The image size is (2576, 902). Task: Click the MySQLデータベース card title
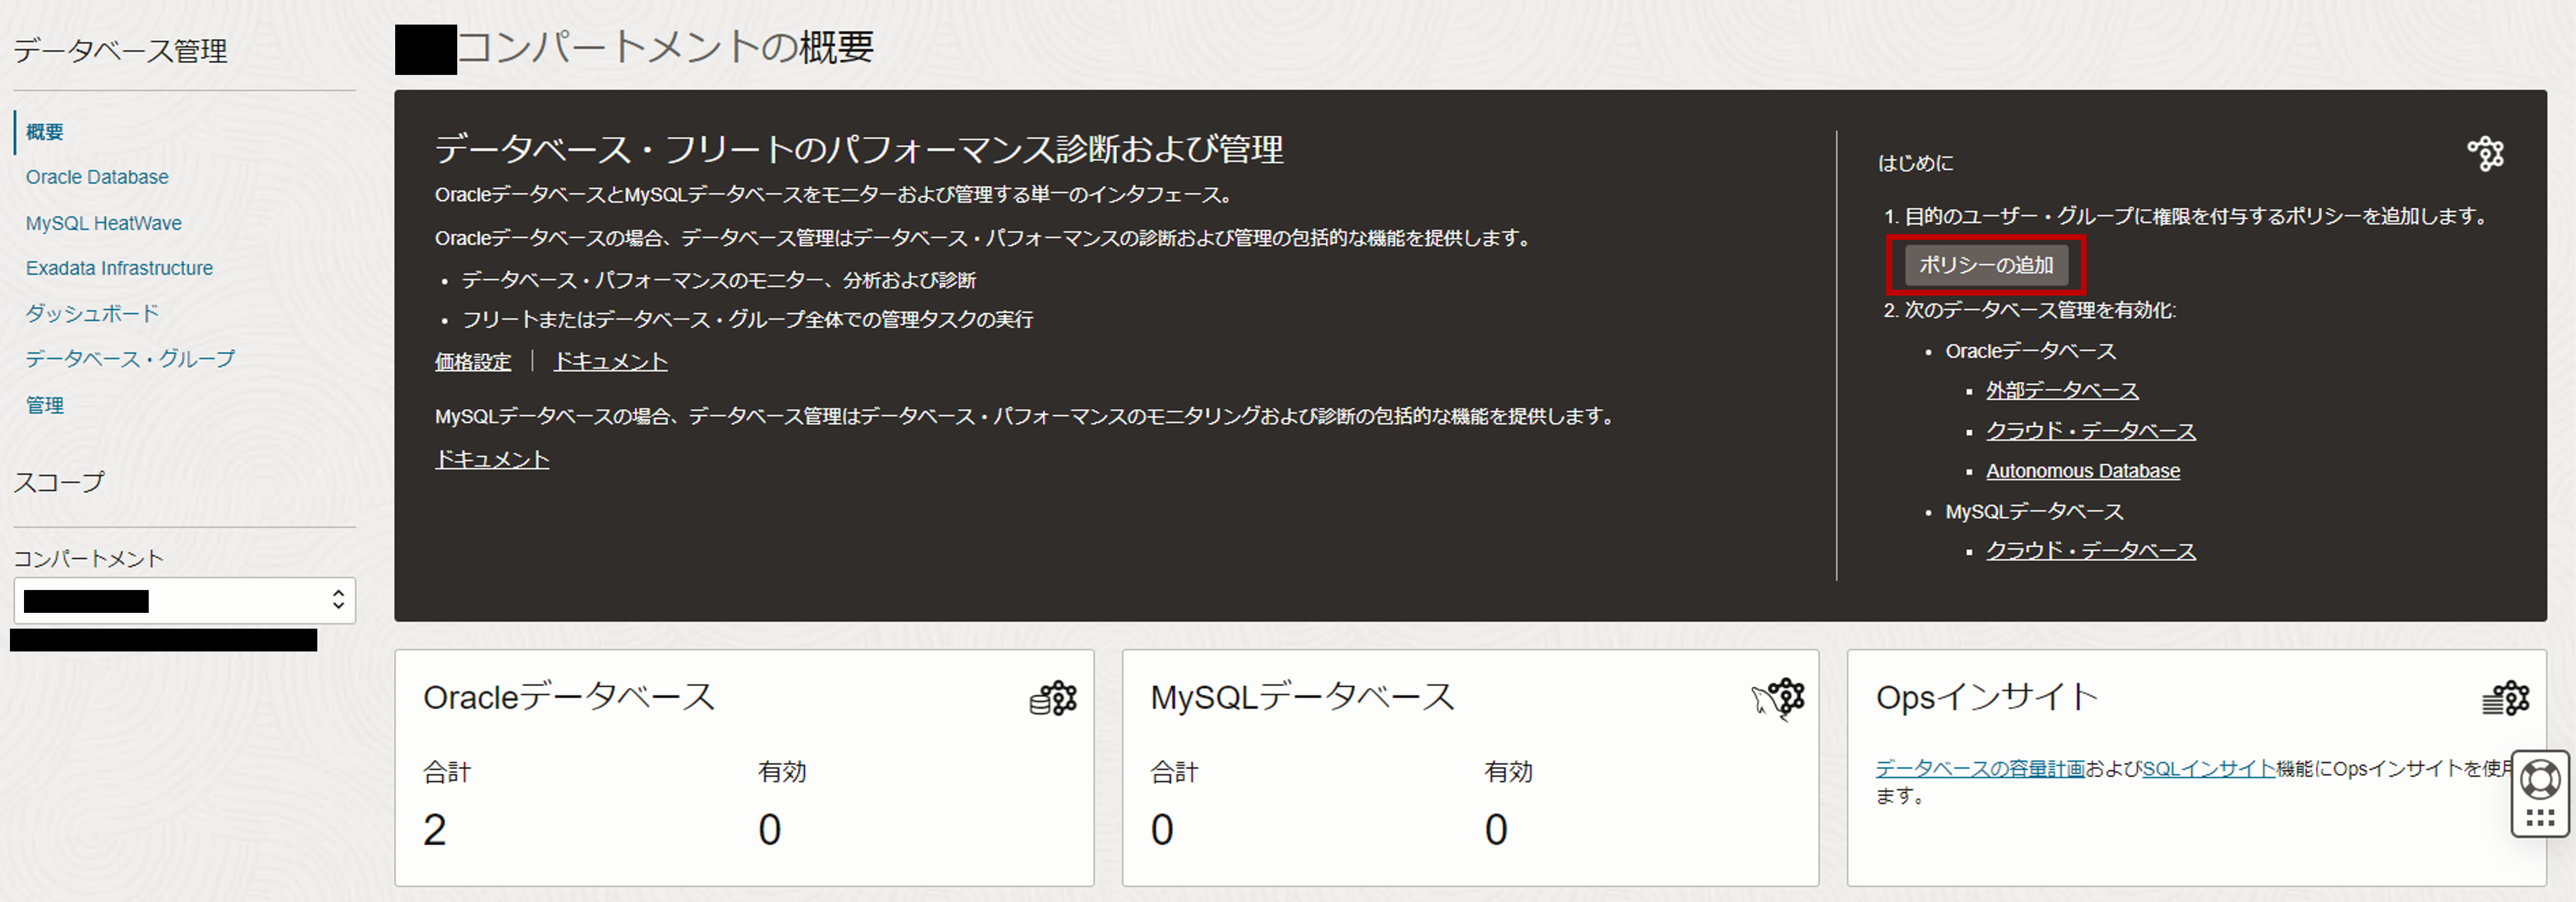[x=1302, y=697]
